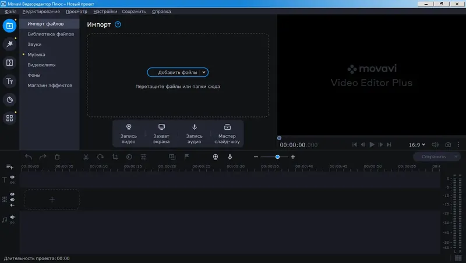Select Библиотека файлов in side list
Screen dimensions: 466x263
tap(50, 34)
